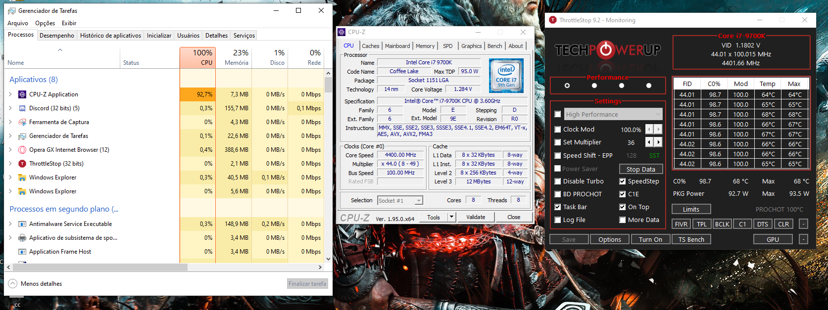Open the Socket #1 selection dropdown
Viewport: 828px width, 310px height.
(419, 201)
